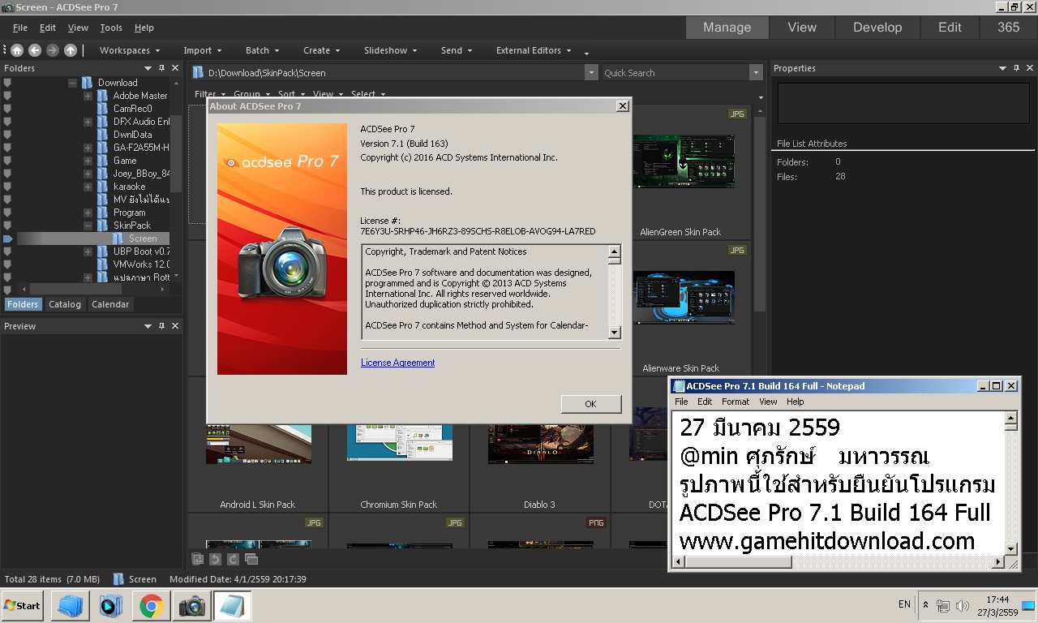
Task: Open the Create dropdown
Action: (322, 50)
